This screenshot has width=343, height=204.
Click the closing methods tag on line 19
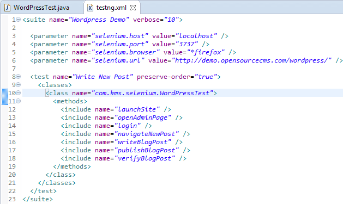pos(72,166)
